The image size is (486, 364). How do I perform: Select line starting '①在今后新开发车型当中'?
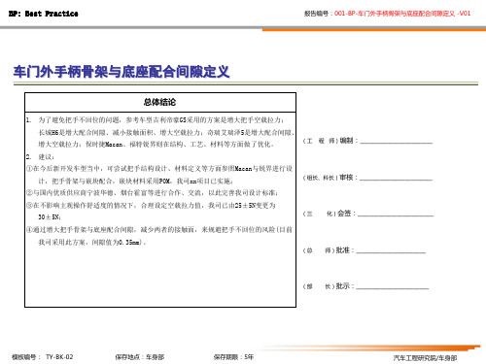[x=159, y=169]
